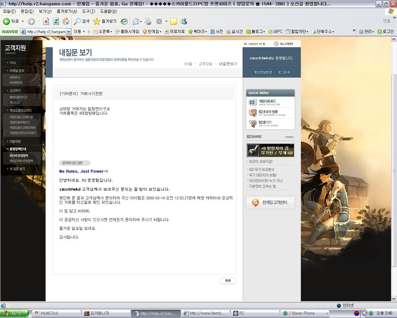Click the 목록 list button
This screenshot has height=318, width=397.
[x=228, y=281]
